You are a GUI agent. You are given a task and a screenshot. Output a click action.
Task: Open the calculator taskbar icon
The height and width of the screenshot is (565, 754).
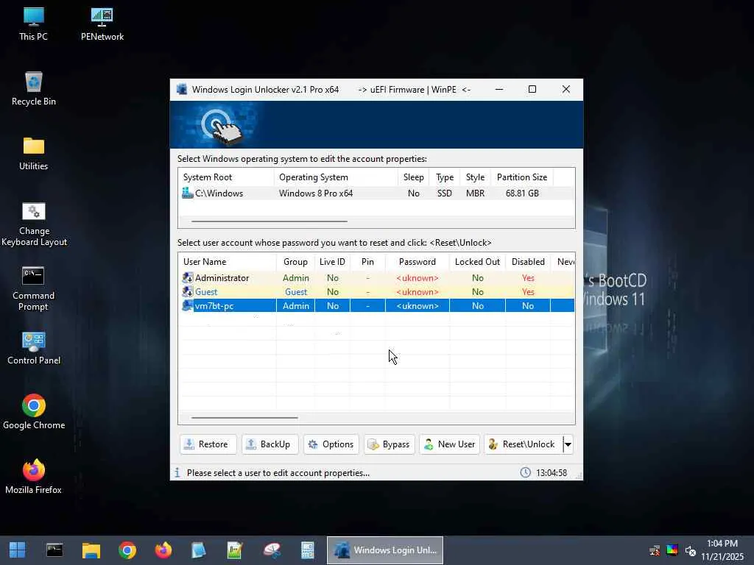pos(307,550)
